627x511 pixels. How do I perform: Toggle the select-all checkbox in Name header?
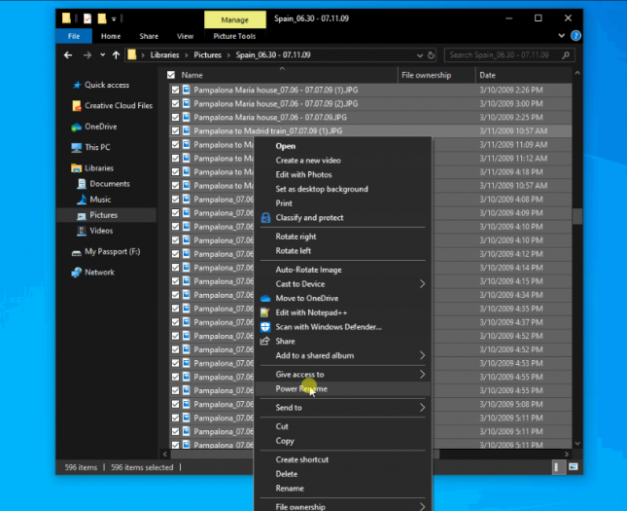171,75
